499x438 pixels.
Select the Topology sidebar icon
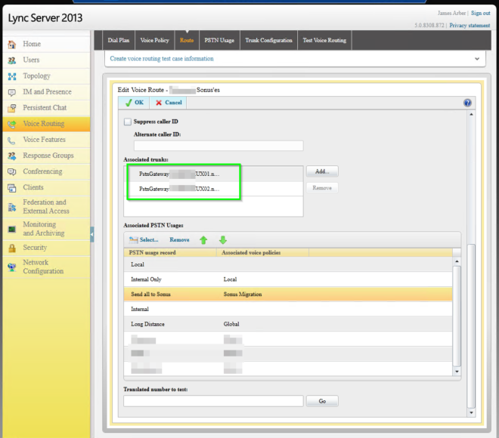11,76
